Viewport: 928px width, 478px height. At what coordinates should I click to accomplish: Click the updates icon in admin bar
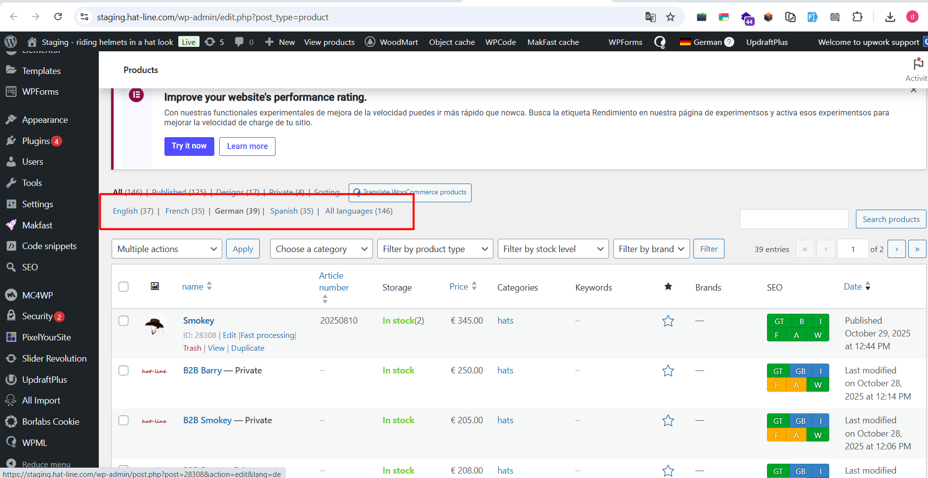pyautogui.click(x=210, y=42)
